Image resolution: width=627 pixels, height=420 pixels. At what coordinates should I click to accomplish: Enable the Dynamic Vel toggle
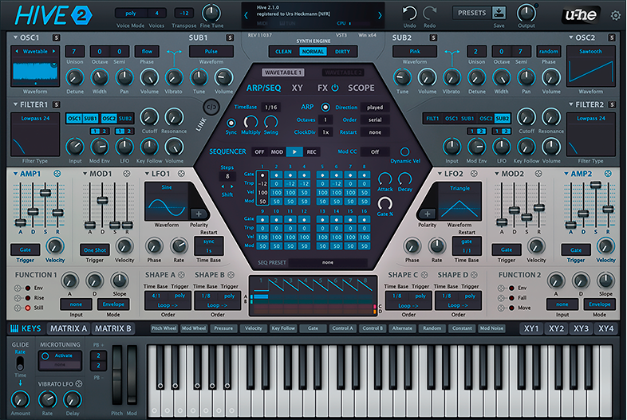point(404,151)
